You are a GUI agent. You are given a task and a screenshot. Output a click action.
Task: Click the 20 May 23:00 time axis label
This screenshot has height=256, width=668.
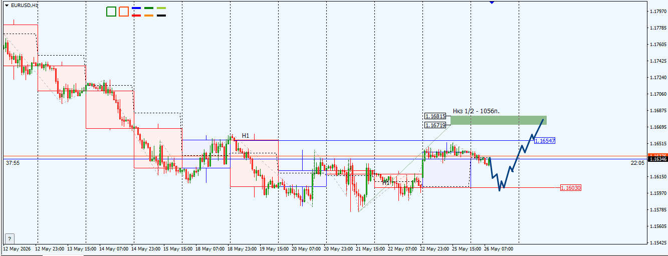click(338, 248)
